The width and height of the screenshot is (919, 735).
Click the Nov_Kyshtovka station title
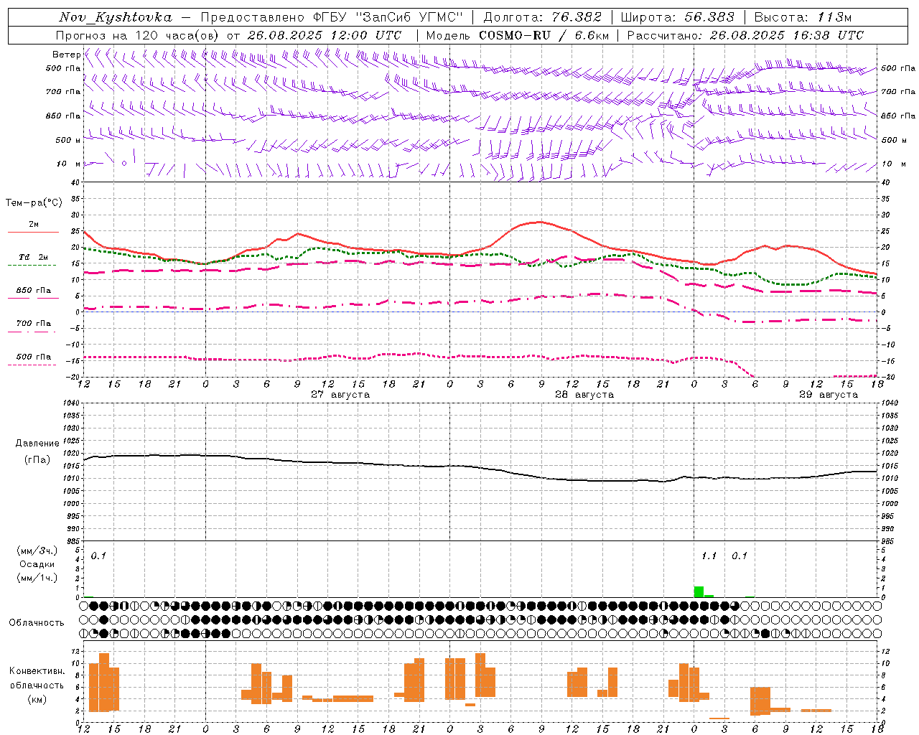coord(116,17)
